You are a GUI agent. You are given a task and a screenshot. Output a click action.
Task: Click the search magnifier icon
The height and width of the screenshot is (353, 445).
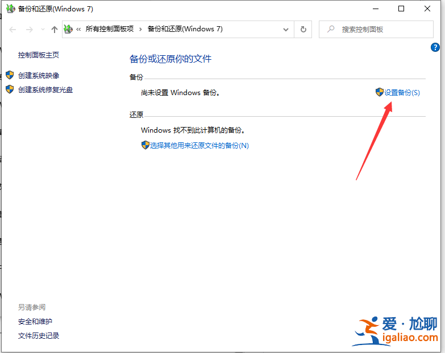click(331, 29)
